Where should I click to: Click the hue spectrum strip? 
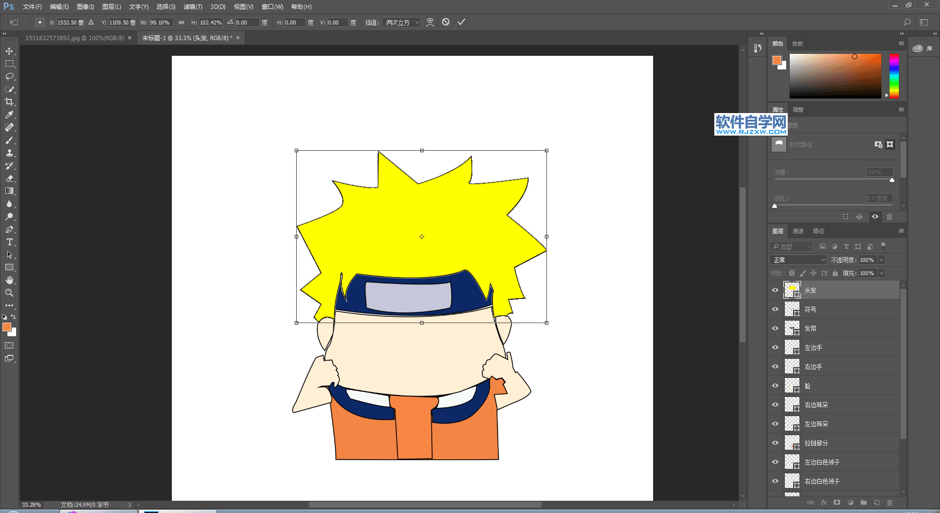click(x=894, y=76)
